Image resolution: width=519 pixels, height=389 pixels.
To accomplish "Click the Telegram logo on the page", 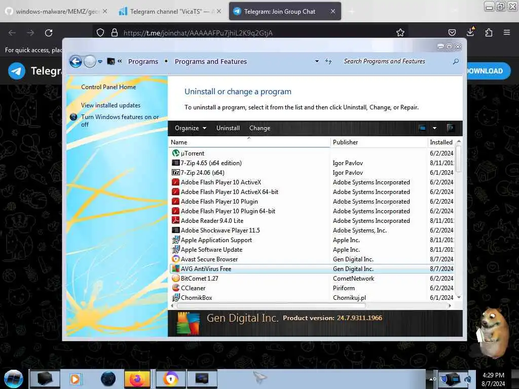I will click(x=17, y=71).
